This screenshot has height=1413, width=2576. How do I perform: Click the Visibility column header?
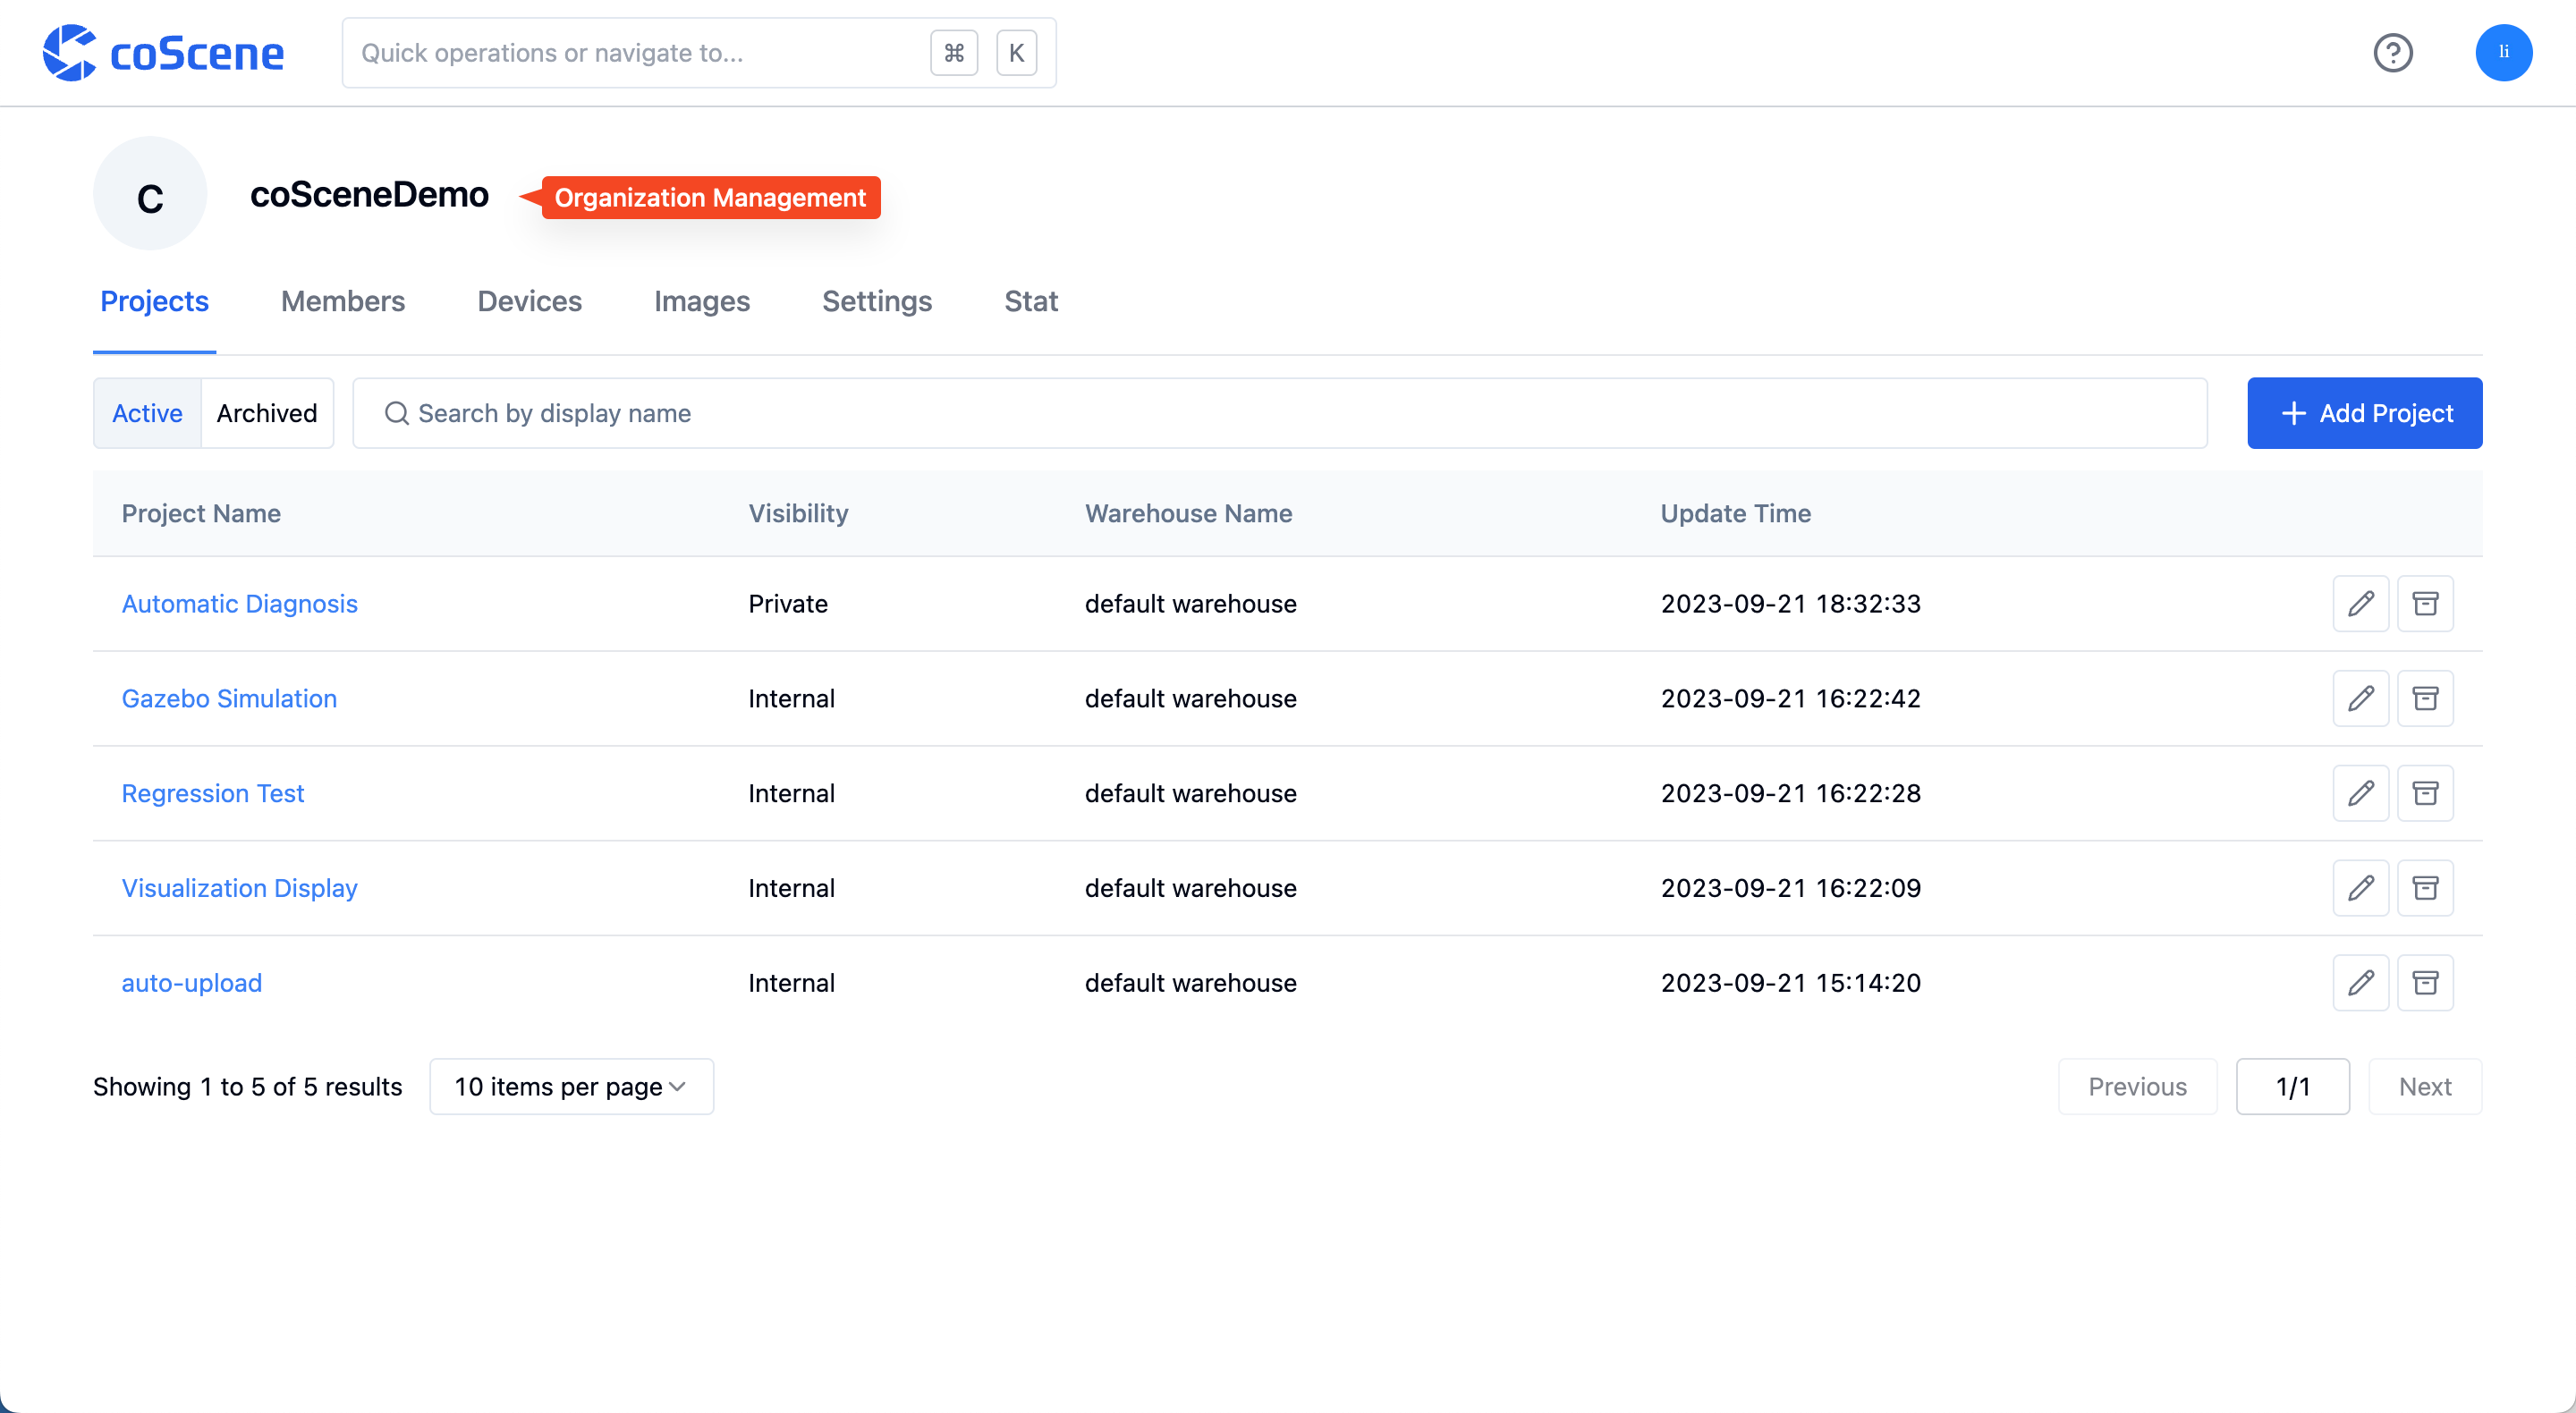coord(798,513)
